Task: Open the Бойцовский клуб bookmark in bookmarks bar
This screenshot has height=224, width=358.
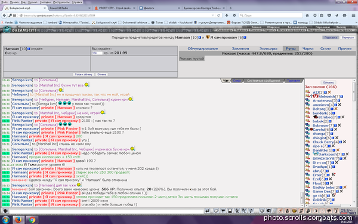Action: [x=104, y=23]
